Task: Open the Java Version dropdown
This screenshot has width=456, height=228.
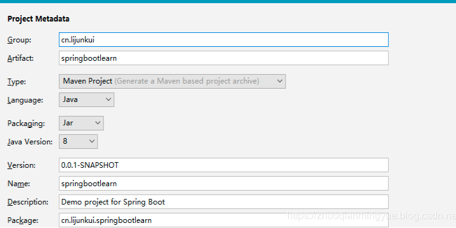Action: point(78,141)
